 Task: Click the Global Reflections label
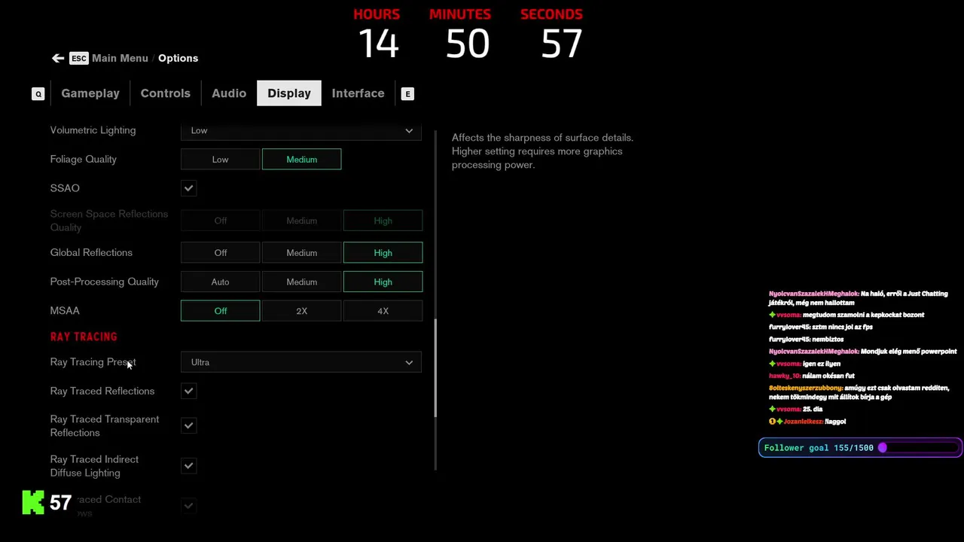(x=91, y=253)
